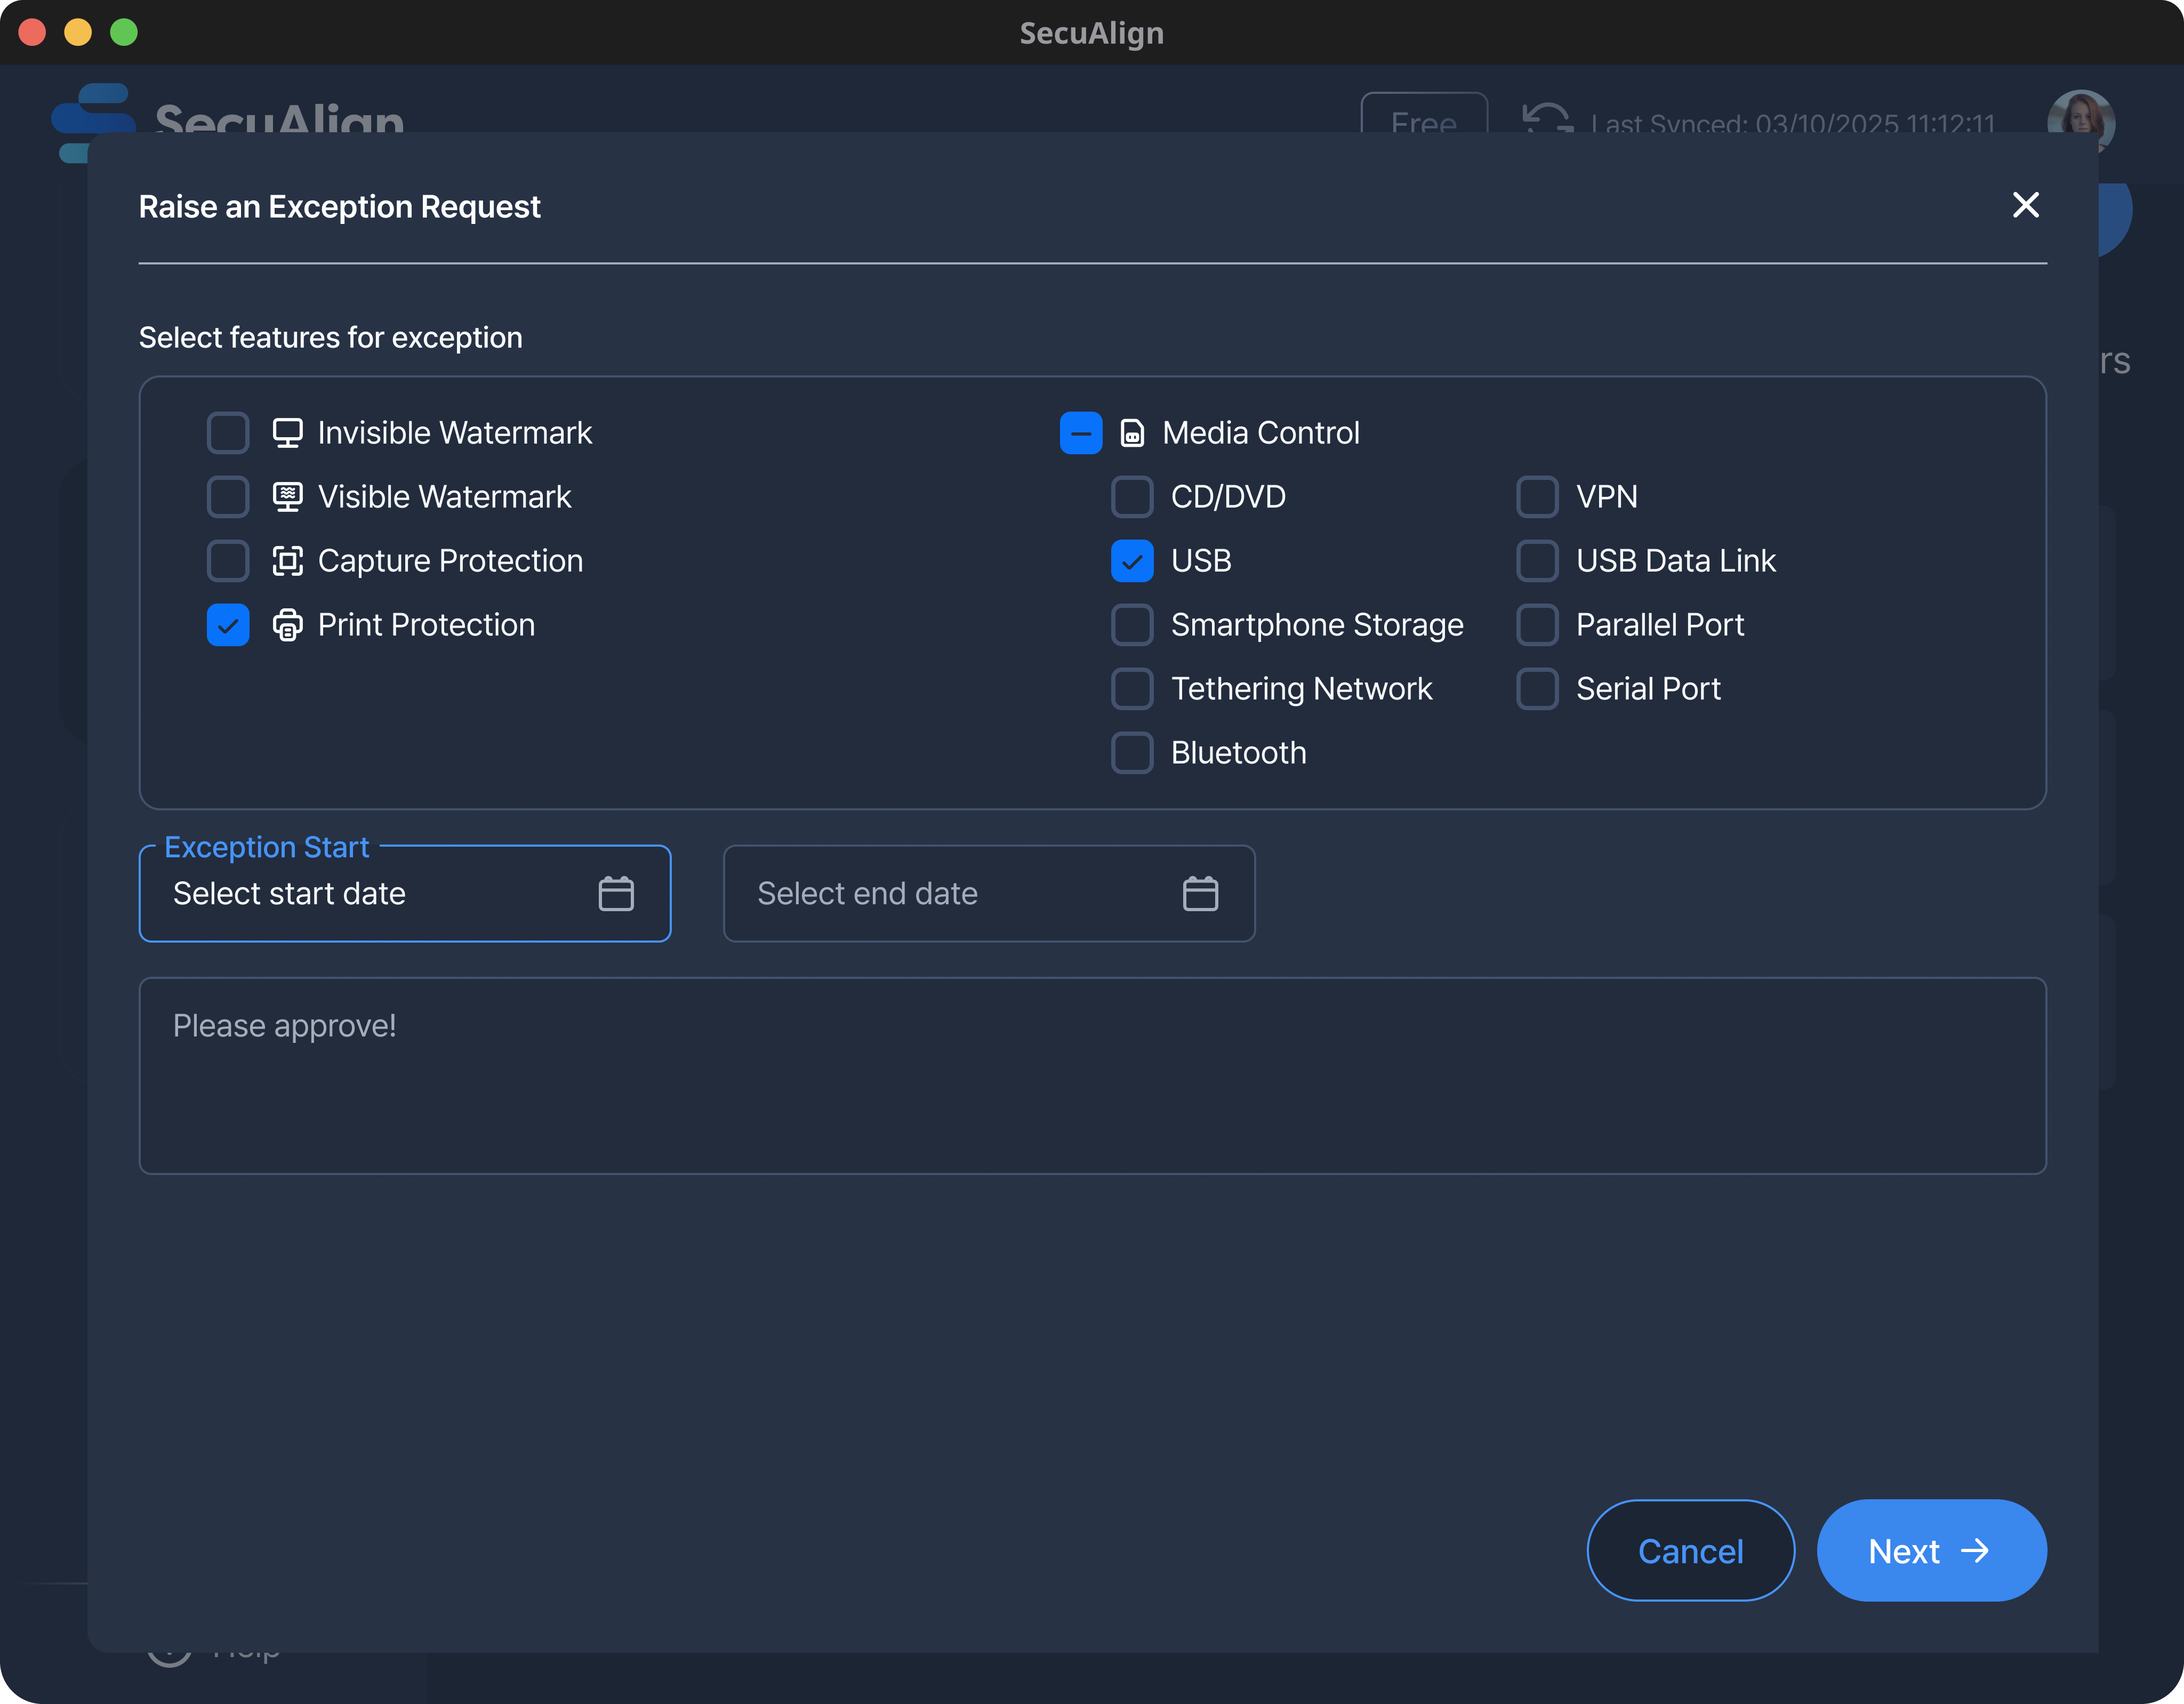This screenshot has height=1704, width=2184.
Task: Click the Cancel button
Action: [x=1690, y=1550]
